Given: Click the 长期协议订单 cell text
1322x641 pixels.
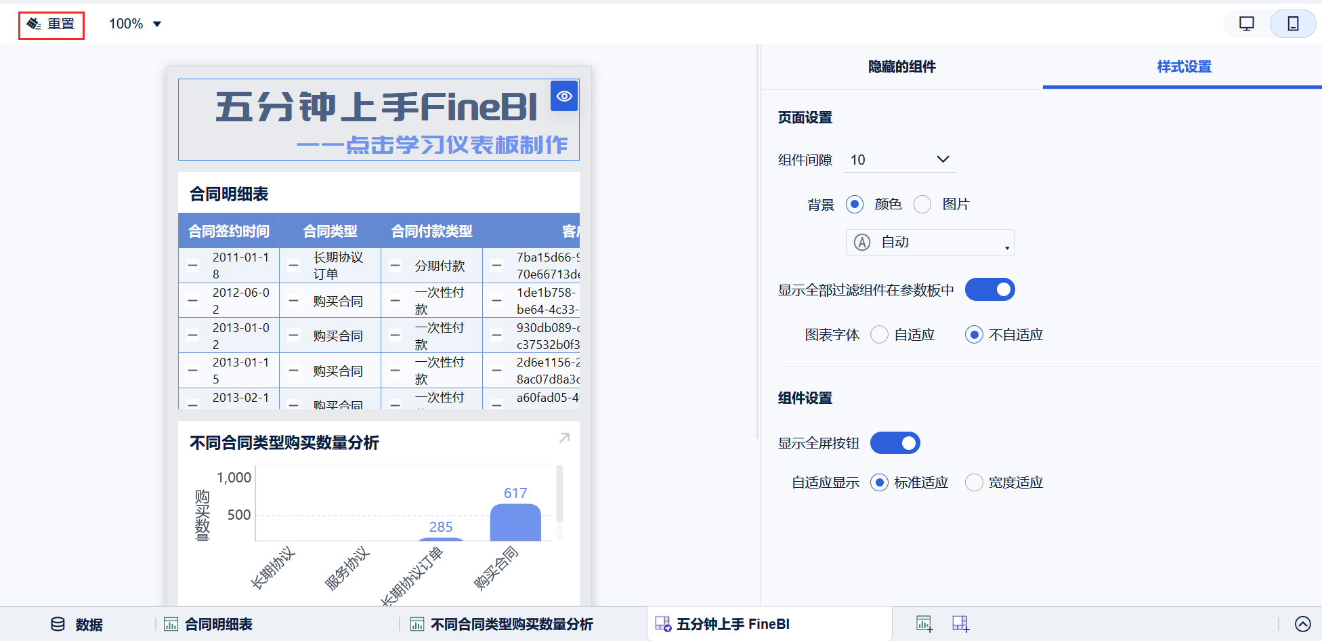Looking at the screenshot, I should 338,266.
